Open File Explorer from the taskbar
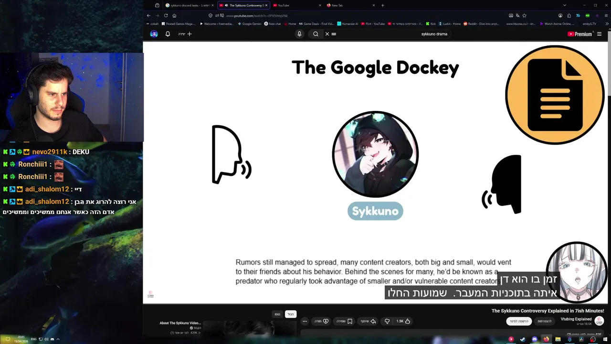This screenshot has width=611, height=344. click(558, 339)
